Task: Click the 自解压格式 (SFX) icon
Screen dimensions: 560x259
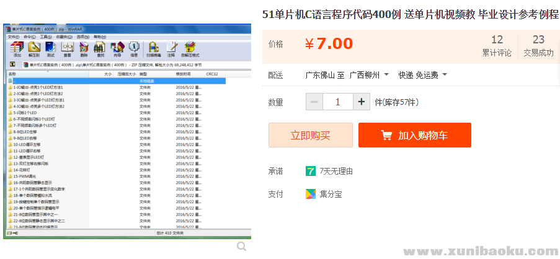Action: tap(190, 48)
